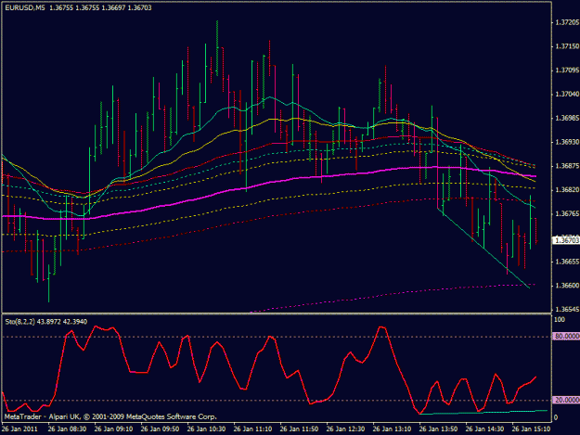Select the current price label 1.36703

pyautogui.click(x=566, y=240)
